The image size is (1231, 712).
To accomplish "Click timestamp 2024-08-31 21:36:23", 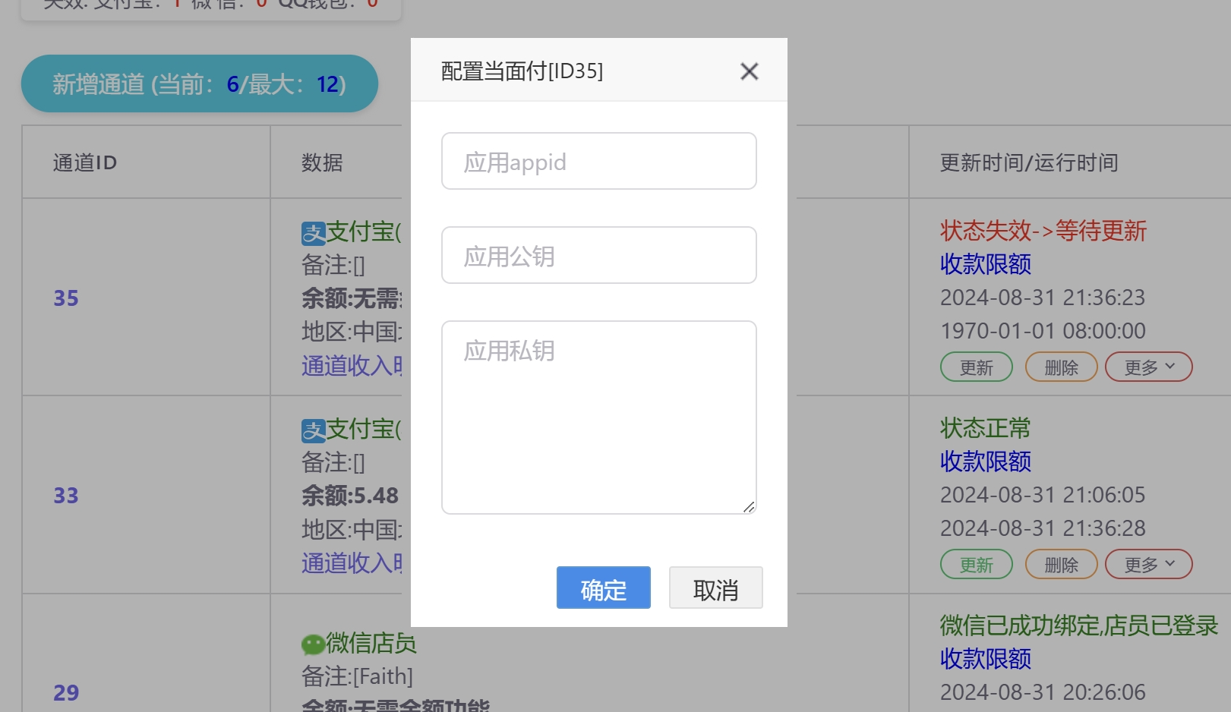I will [x=1043, y=298].
